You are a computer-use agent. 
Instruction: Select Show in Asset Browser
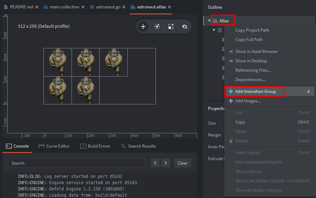click(257, 52)
